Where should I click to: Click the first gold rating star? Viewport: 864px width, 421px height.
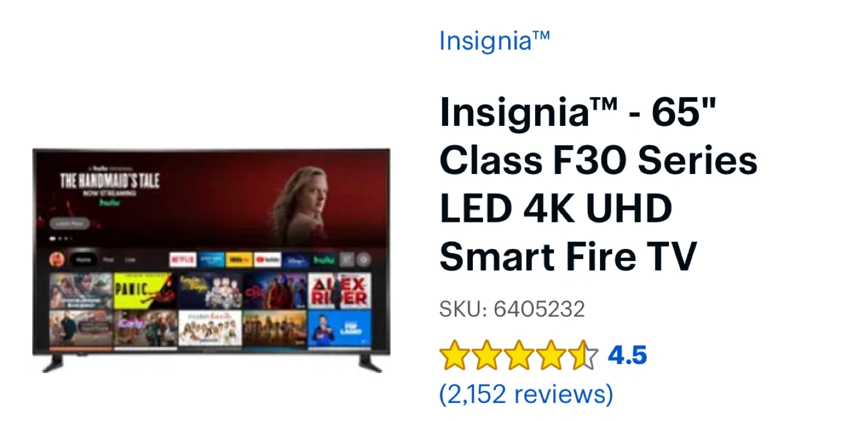(x=454, y=356)
